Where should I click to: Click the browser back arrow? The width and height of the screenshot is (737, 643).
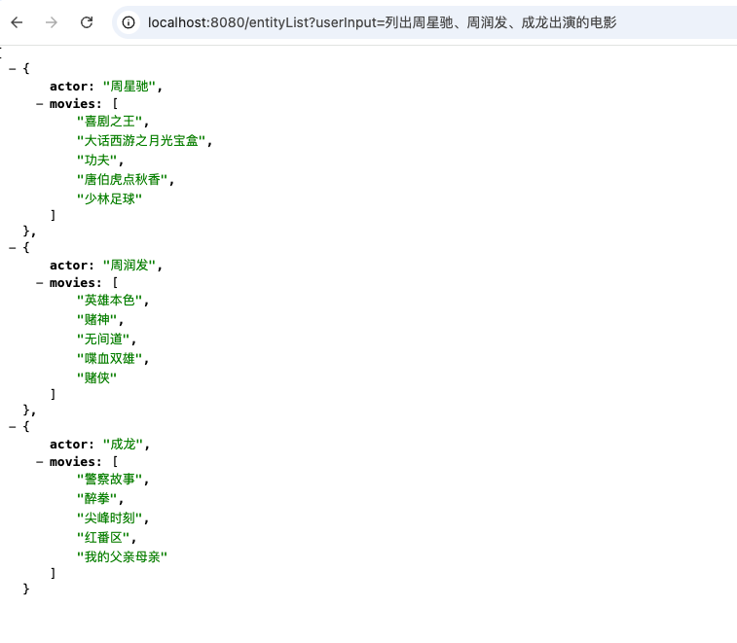(17, 22)
